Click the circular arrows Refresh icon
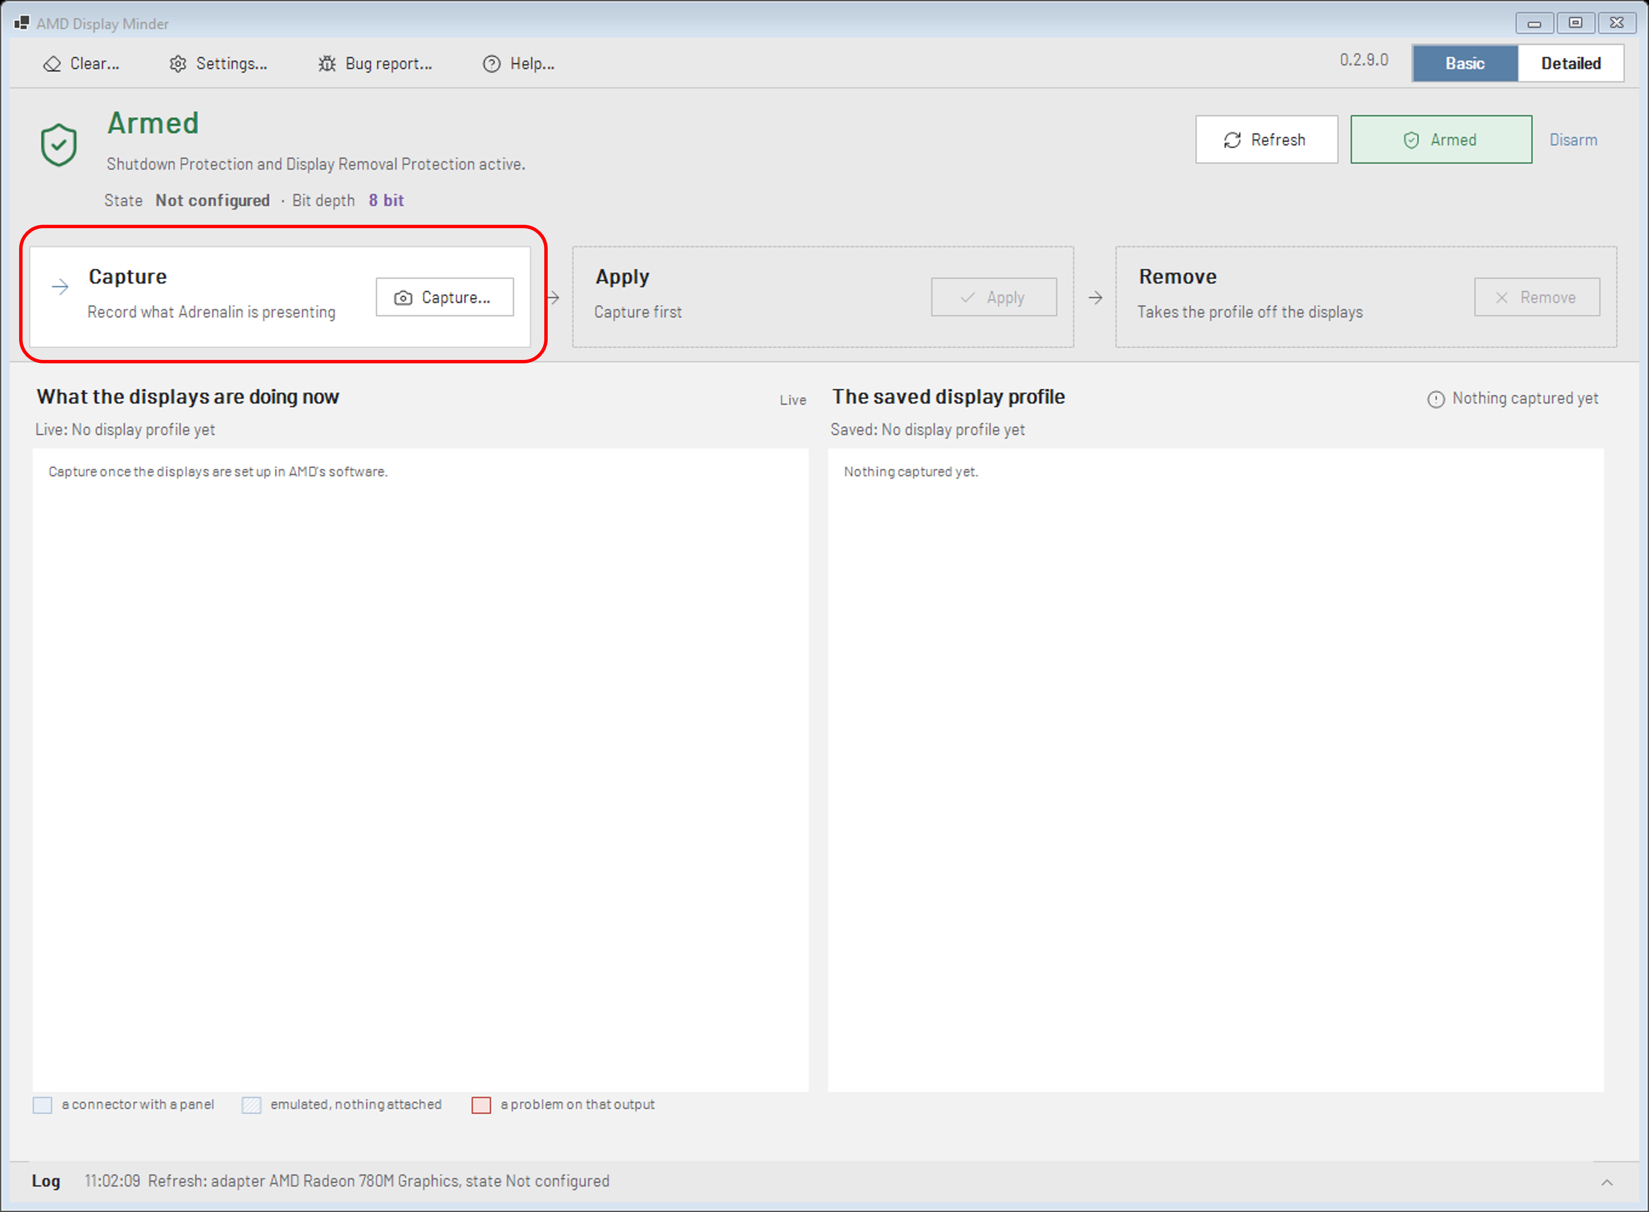 1232,140
